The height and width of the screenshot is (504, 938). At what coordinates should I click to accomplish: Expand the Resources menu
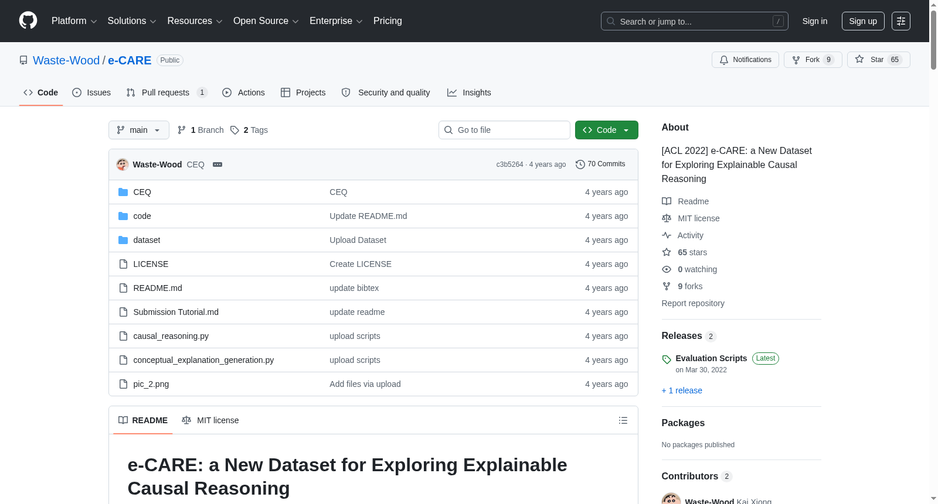click(195, 21)
